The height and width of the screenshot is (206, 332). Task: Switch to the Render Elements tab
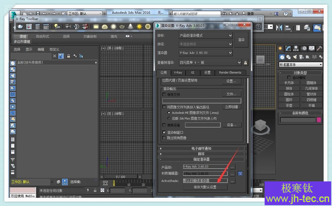(230, 72)
